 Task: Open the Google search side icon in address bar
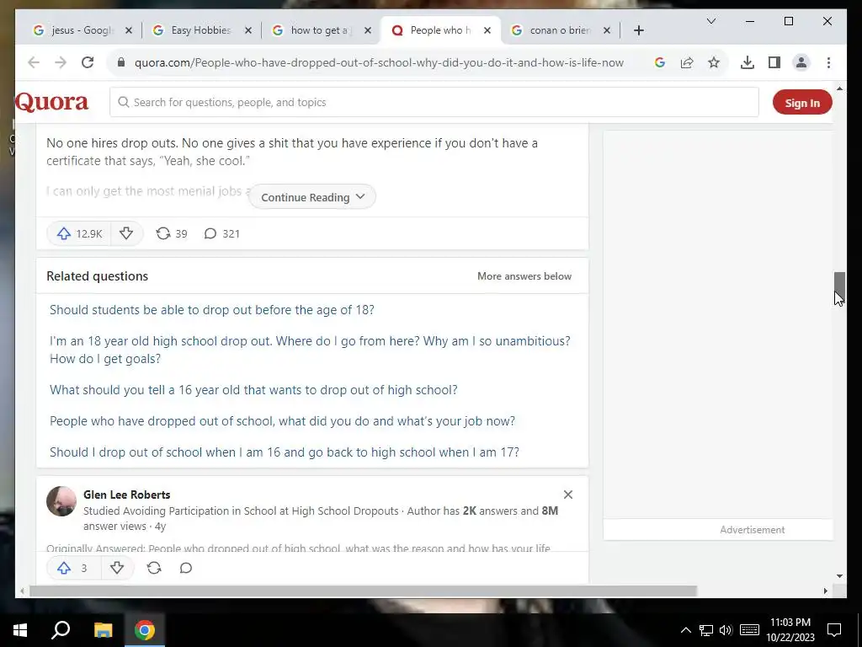coord(660,62)
